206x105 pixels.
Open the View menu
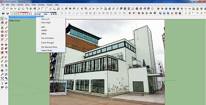13,5
